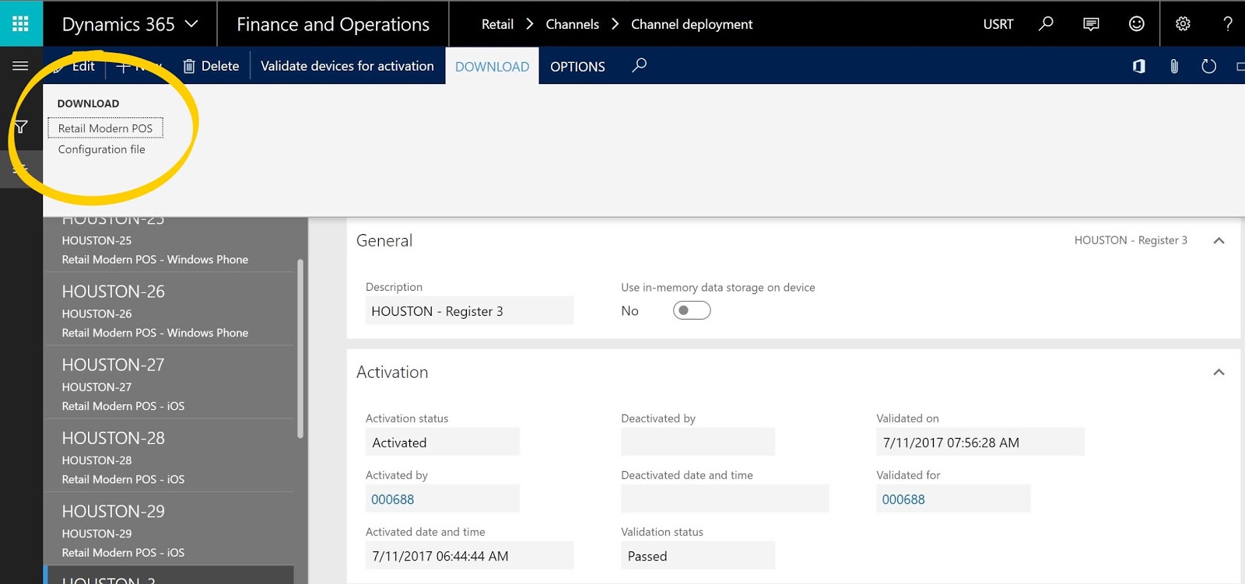This screenshot has height=584, width=1245.
Task: Click the Description field
Action: (469, 310)
